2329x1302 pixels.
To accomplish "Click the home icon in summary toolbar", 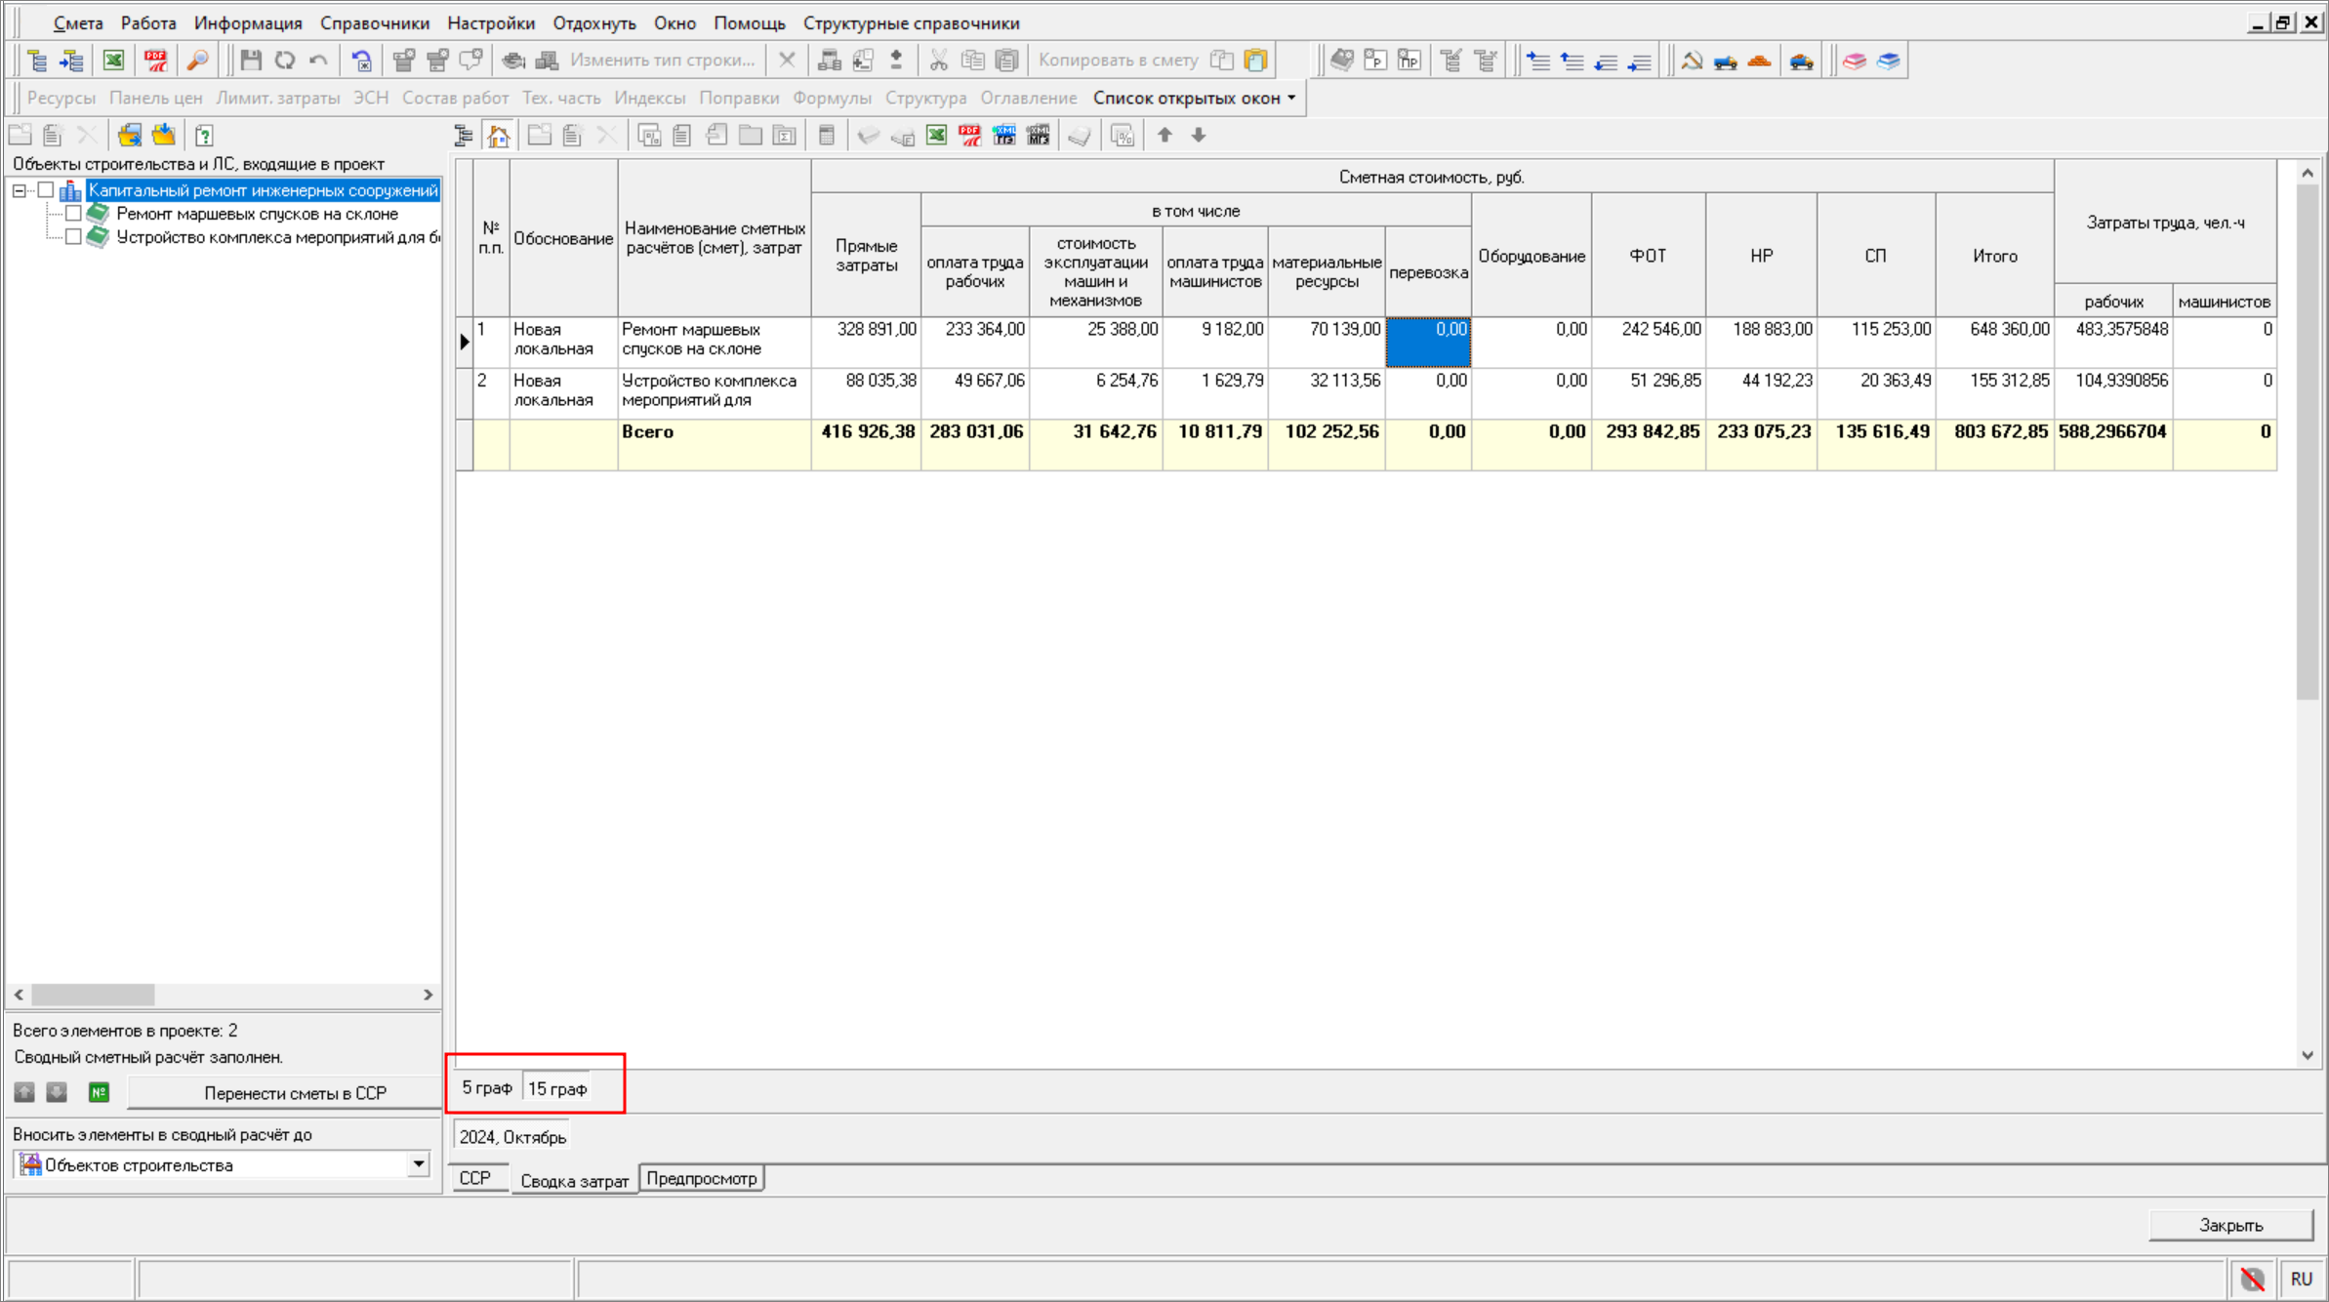I will [x=499, y=136].
